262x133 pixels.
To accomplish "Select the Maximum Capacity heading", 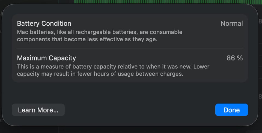I will pyautogui.click(x=46, y=58).
